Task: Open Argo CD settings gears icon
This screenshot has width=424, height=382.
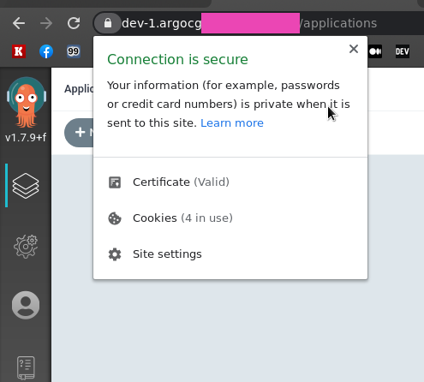Action: click(26, 246)
